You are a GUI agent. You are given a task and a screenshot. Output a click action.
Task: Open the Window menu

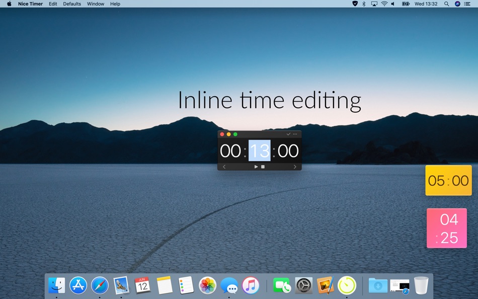coord(96,4)
